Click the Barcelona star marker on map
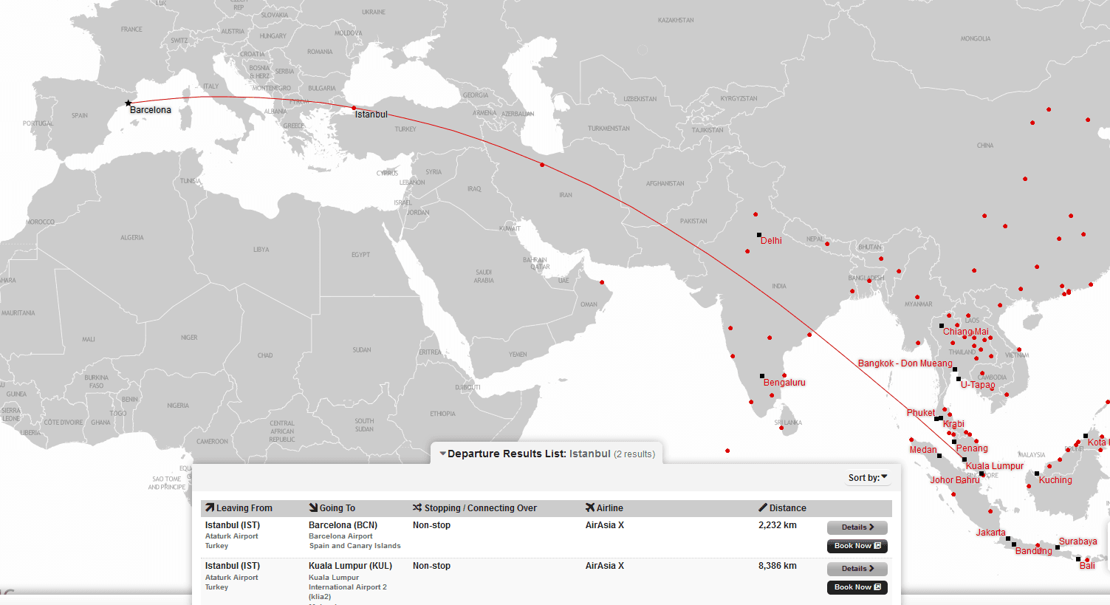Screen dimensions: 1110x605 129,103
